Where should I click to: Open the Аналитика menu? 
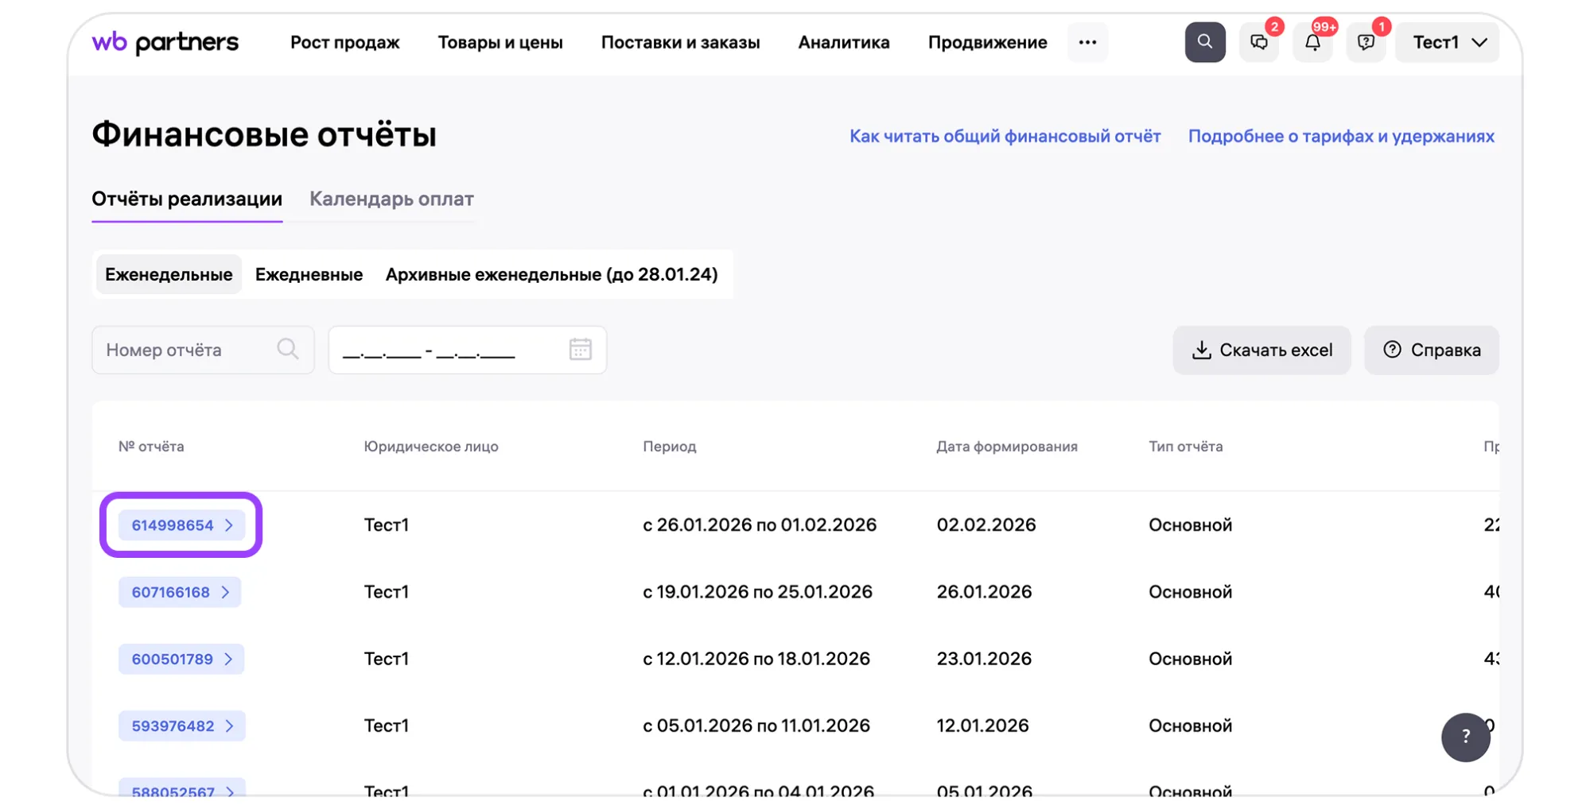(843, 42)
